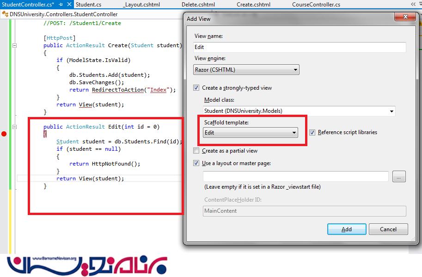Enable Create as a partial view

pos(196,151)
